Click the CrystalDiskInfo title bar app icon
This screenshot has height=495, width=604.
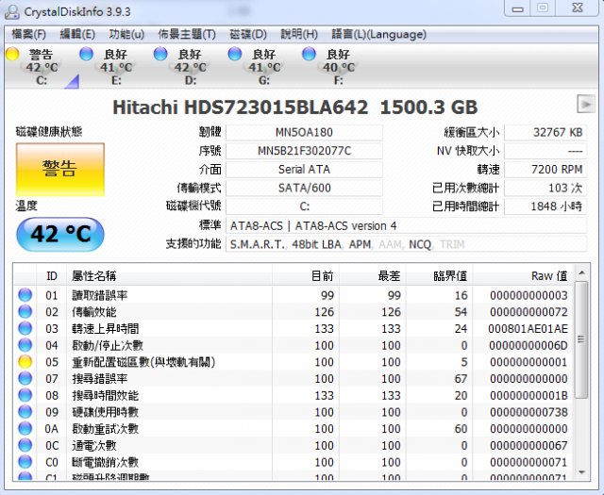[12, 12]
